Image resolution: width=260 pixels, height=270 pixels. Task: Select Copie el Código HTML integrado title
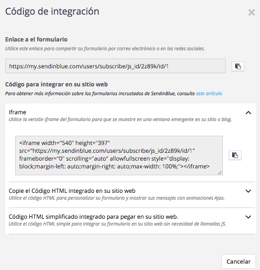[x=72, y=191]
